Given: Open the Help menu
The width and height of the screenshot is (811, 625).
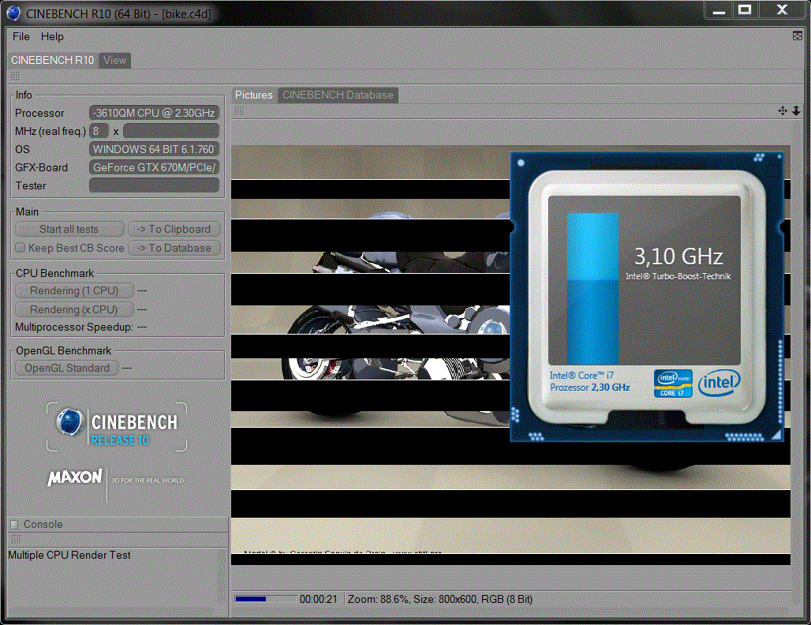Looking at the screenshot, I should (x=52, y=37).
